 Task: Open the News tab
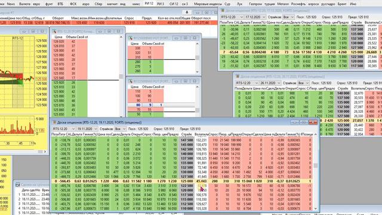pos(11,4)
